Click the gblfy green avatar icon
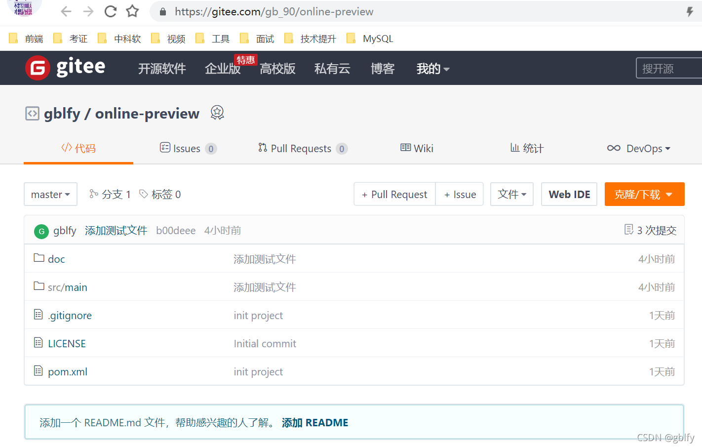The width and height of the screenshot is (702, 448). 41,231
